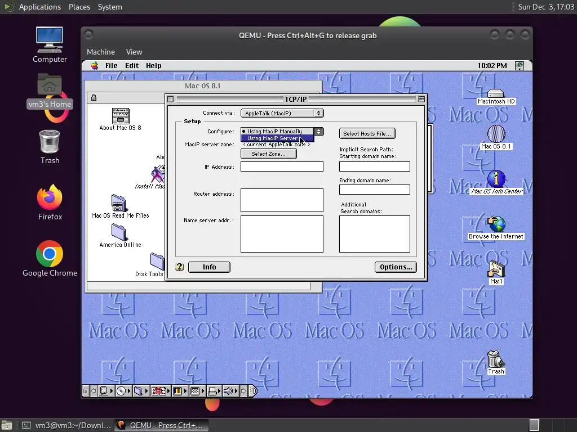The height and width of the screenshot is (432, 577).
Task: Click the Info button
Action: (x=210, y=267)
